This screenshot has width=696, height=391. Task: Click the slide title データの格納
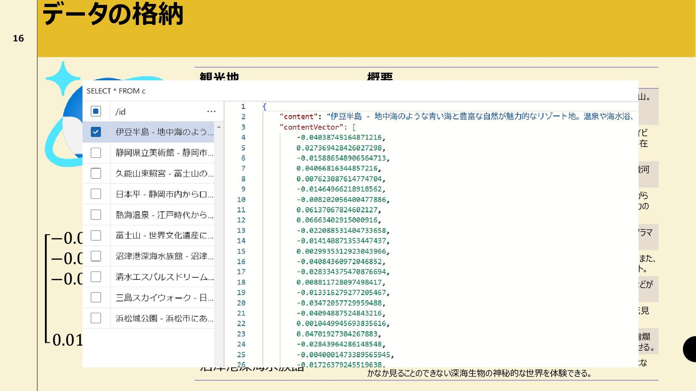(x=113, y=14)
